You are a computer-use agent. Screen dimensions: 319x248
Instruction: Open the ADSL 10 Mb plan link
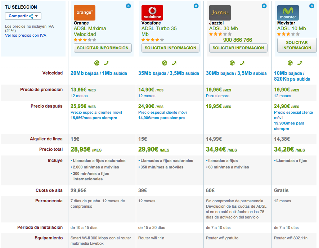[292, 28]
